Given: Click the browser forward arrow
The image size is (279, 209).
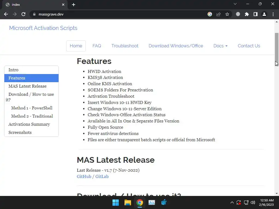Looking at the screenshot, I should (15, 14).
